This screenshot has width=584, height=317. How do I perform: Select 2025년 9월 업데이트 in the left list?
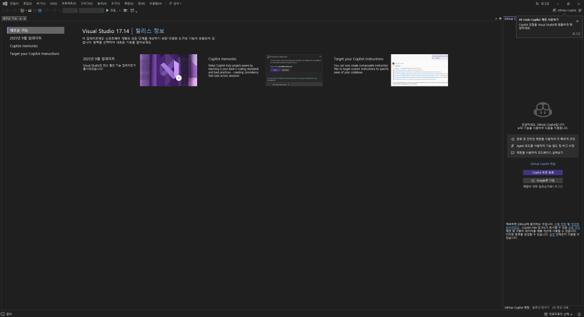[26, 38]
